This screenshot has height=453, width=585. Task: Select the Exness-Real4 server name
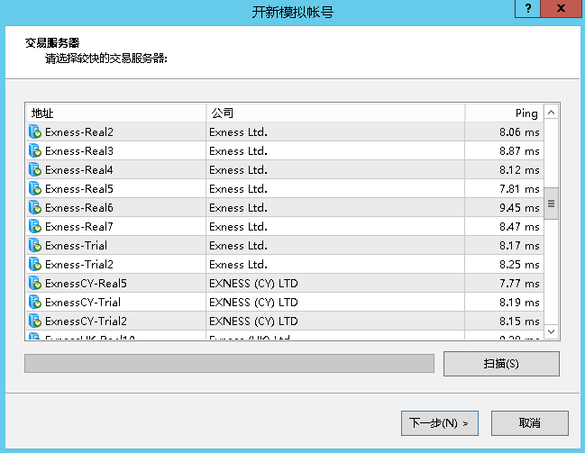(79, 170)
